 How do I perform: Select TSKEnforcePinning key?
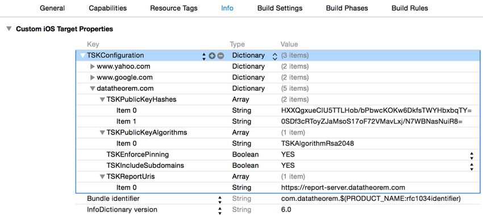click(x=138, y=155)
